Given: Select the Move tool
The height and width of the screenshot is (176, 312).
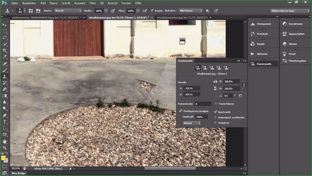Looking at the screenshot, I should pyautogui.click(x=5, y=25).
